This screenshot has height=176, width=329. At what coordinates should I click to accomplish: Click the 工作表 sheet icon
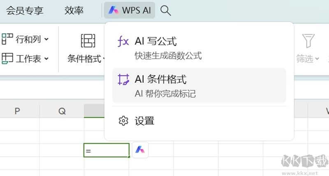coord(7,58)
